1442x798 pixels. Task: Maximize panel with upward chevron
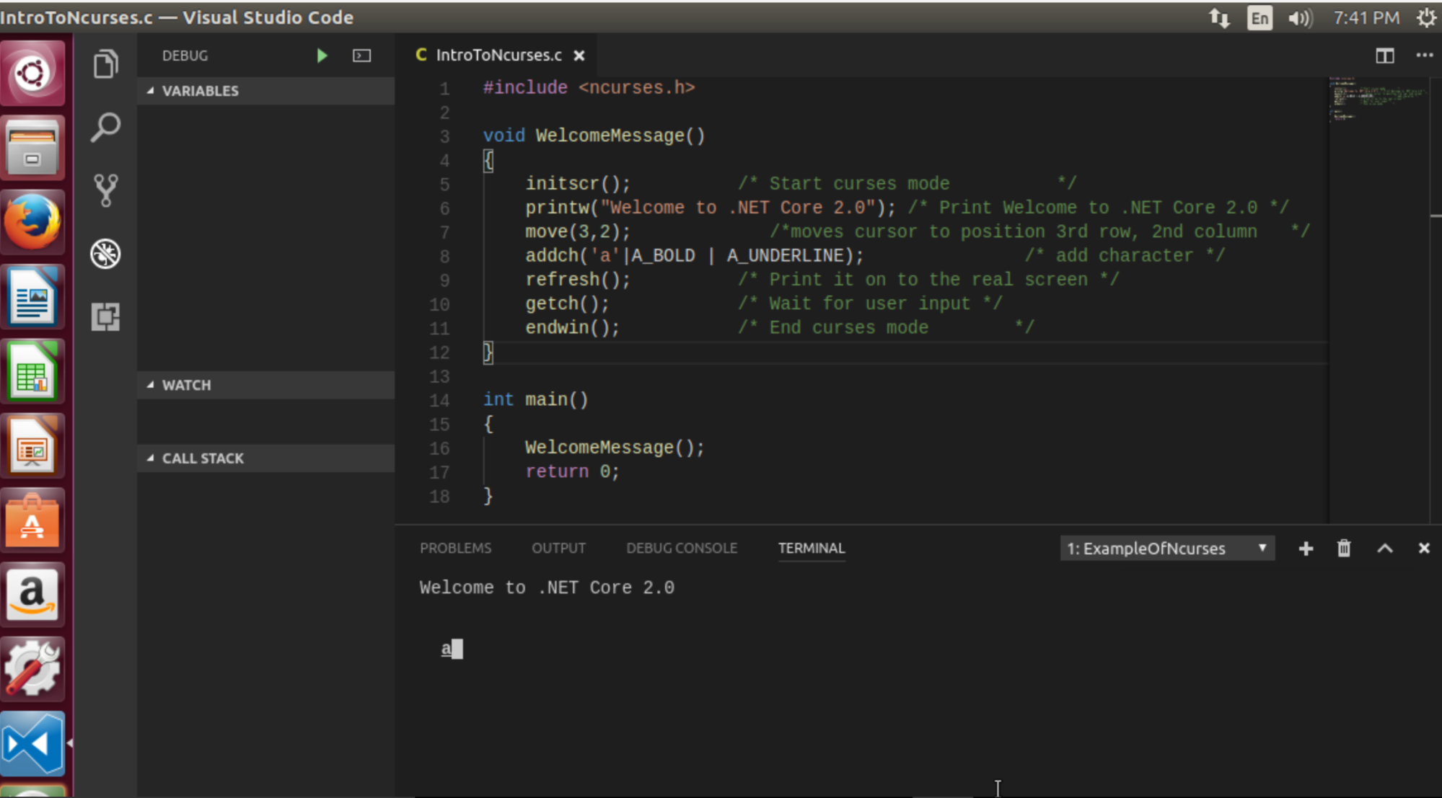[x=1384, y=549]
